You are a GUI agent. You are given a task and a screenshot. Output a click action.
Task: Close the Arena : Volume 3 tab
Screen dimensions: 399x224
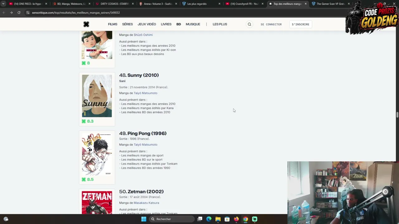[176, 4]
